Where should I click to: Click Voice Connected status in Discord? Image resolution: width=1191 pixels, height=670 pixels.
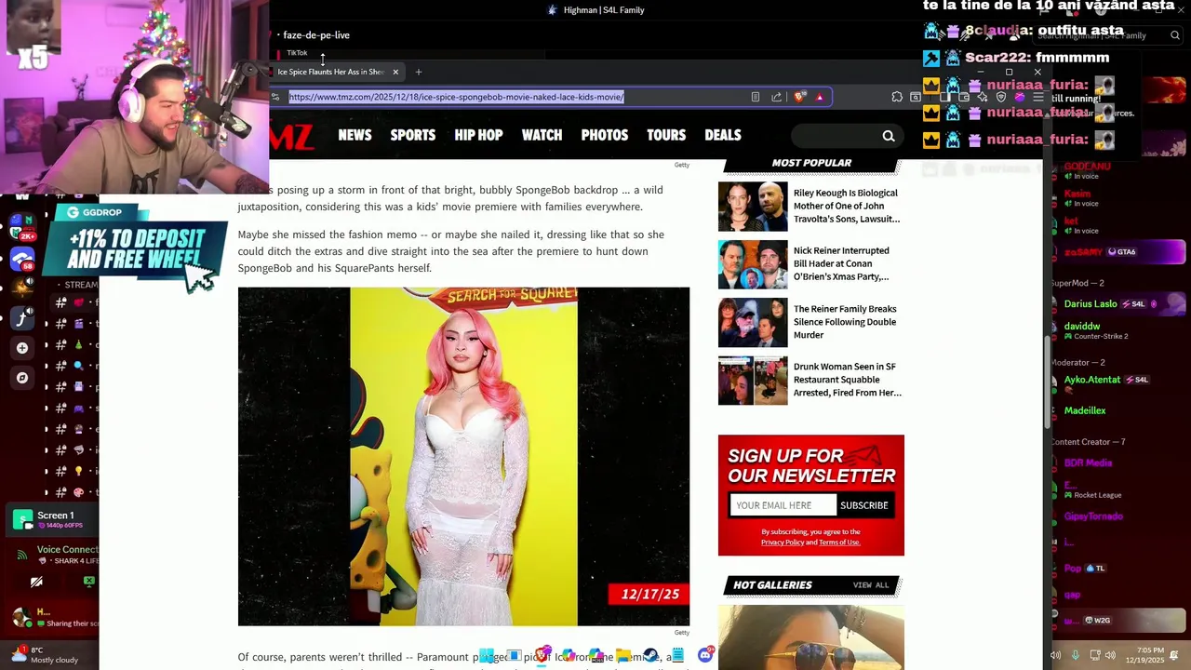[67, 550]
